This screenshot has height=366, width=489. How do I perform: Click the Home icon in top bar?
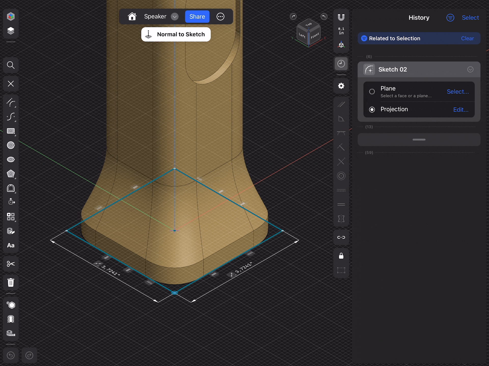pyautogui.click(x=132, y=17)
